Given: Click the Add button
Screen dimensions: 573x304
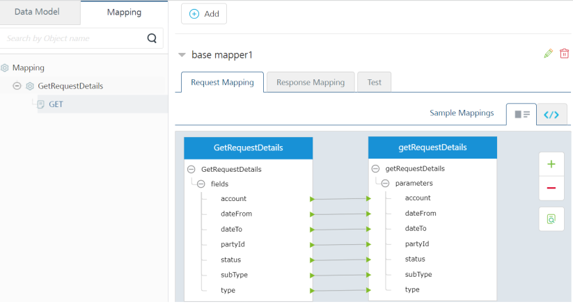Looking at the screenshot, I should coord(204,14).
